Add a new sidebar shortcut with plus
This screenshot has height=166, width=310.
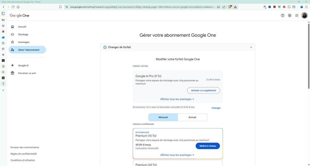(3, 90)
